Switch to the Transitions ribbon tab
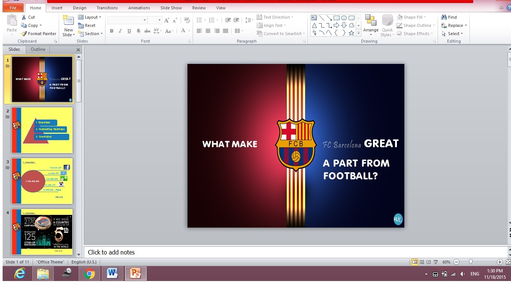 [107, 8]
